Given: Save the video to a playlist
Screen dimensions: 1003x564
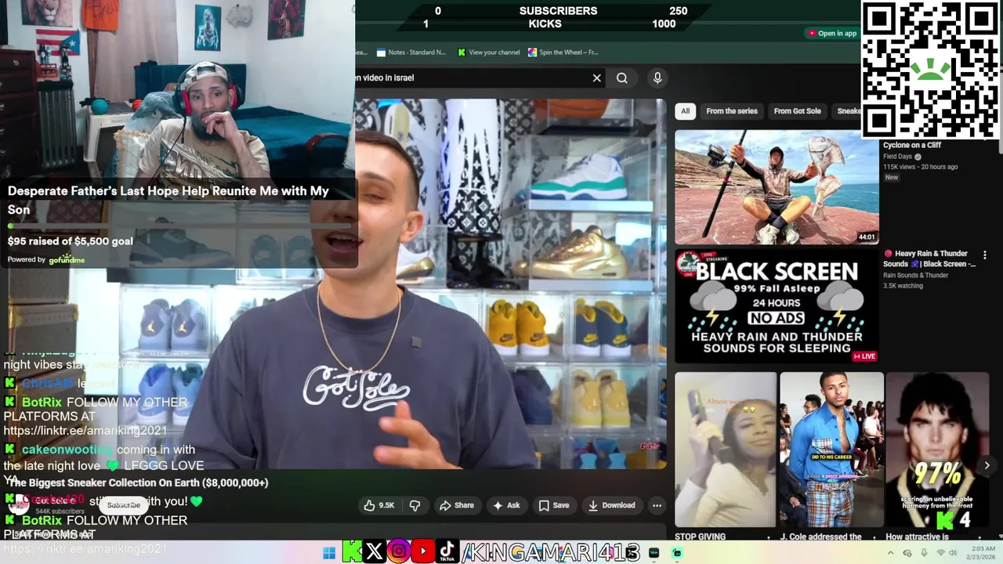Looking at the screenshot, I should click(554, 505).
